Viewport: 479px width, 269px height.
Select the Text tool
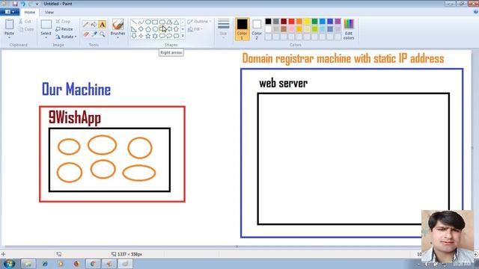(x=102, y=25)
